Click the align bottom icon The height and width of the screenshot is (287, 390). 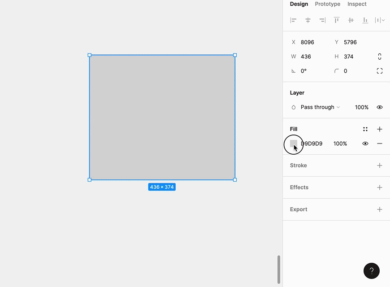coord(365,20)
